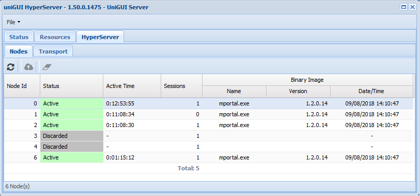Click active time 0:01:15:12
The image size is (420, 196).
coord(120,157)
